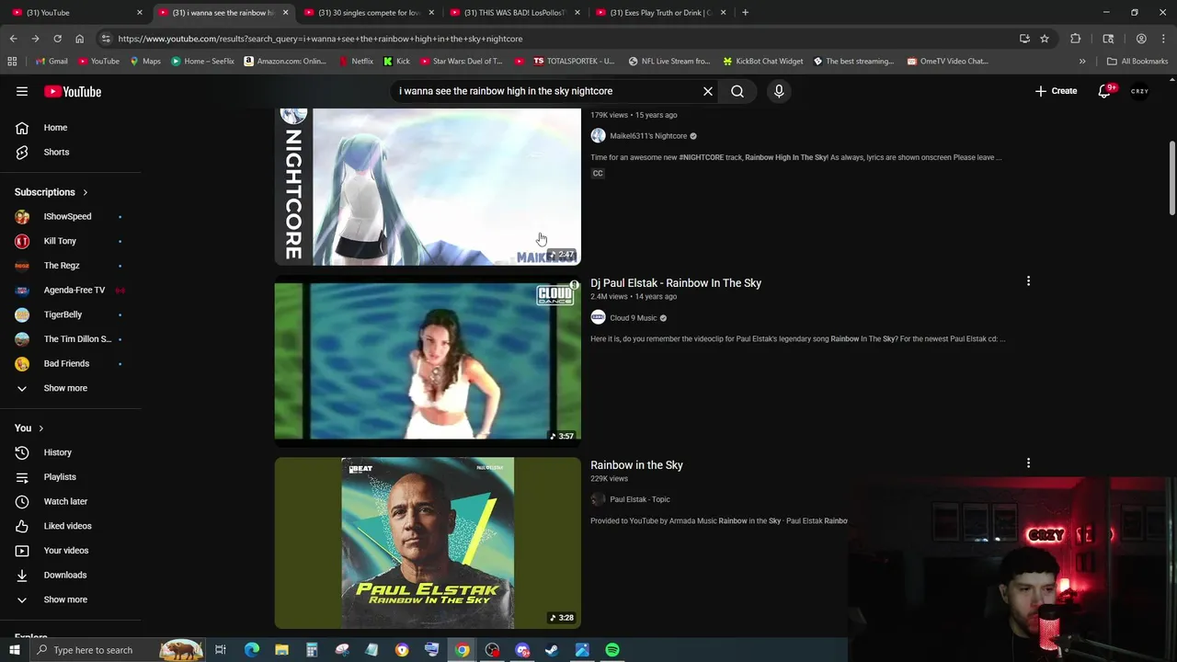Expand the You section Show more
Viewport: 1177px width, 662px height.
[64, 599]
